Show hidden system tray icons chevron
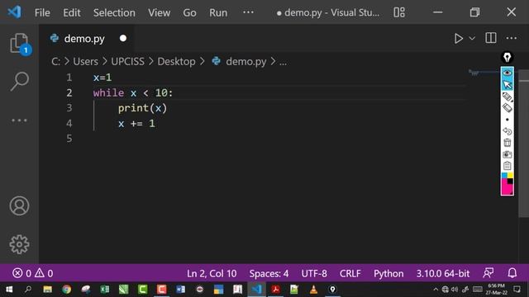529x297 pixels. click(x=436, y=290)
